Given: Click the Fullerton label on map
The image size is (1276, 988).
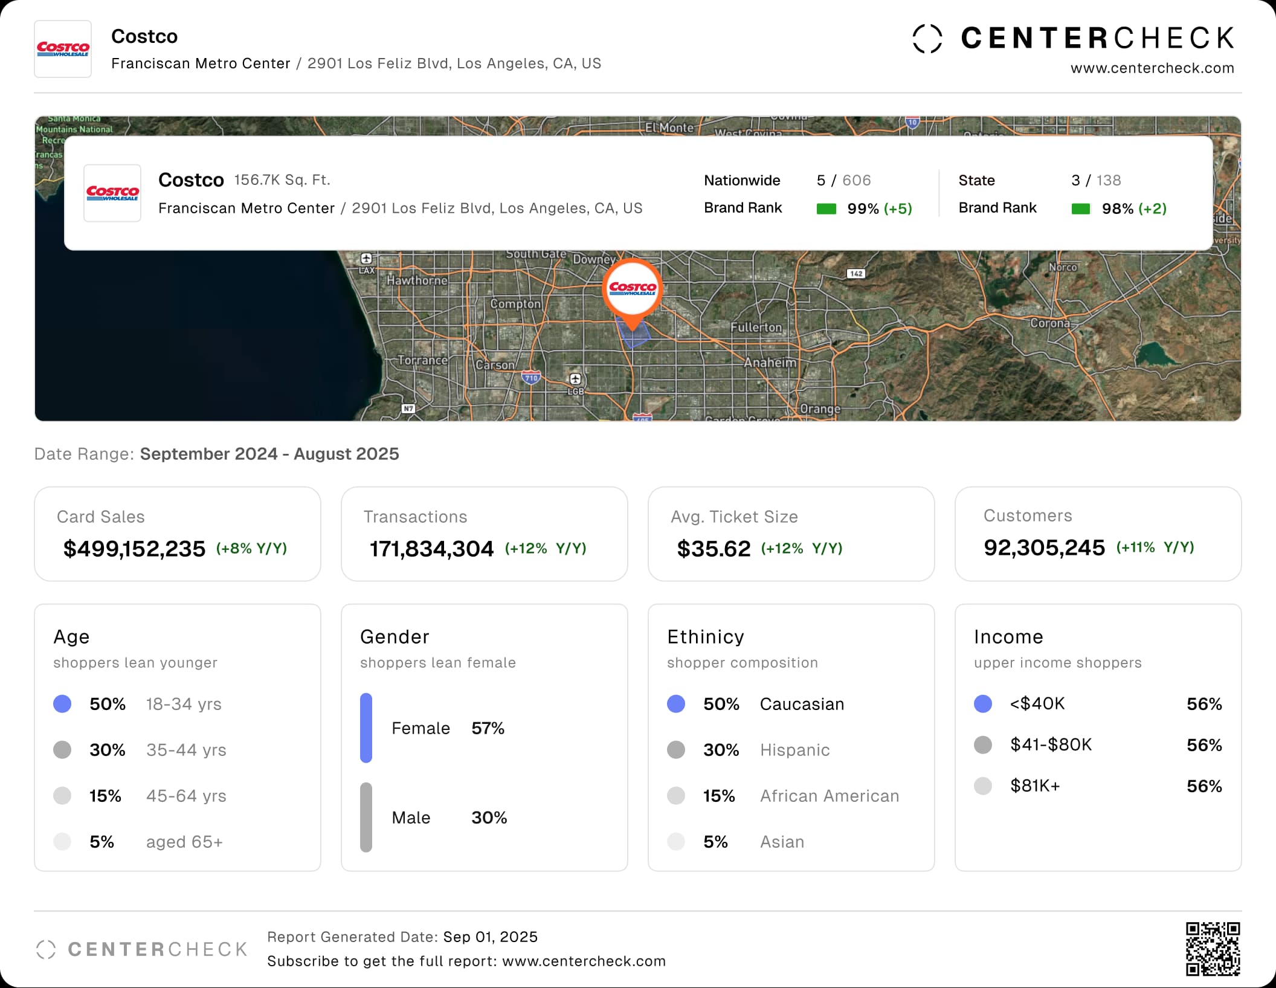Looking at the screenshot, I should click(x=756, y=328).
